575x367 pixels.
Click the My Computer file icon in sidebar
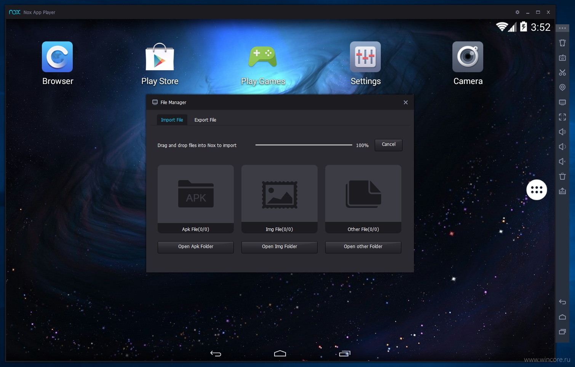point(562,102)
